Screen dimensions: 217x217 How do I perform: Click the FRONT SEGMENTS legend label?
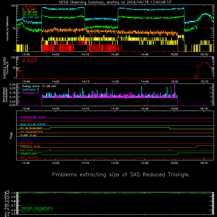click(x=37, y=208)
